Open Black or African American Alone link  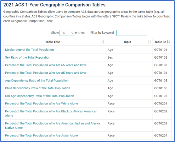point(51,113)
